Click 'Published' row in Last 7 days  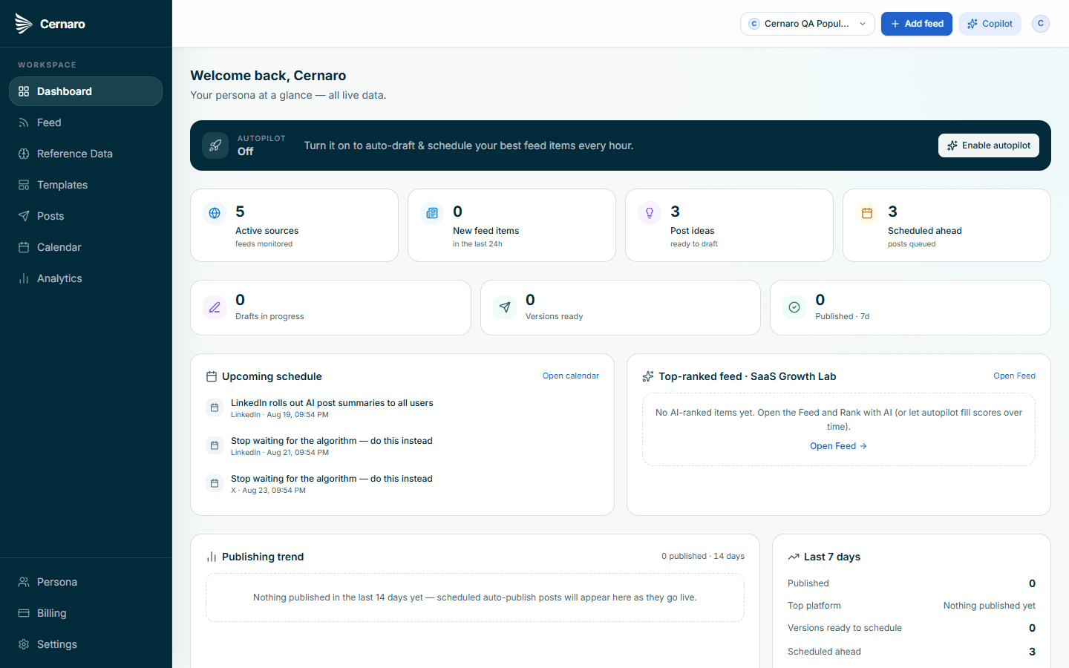[912, 583]
